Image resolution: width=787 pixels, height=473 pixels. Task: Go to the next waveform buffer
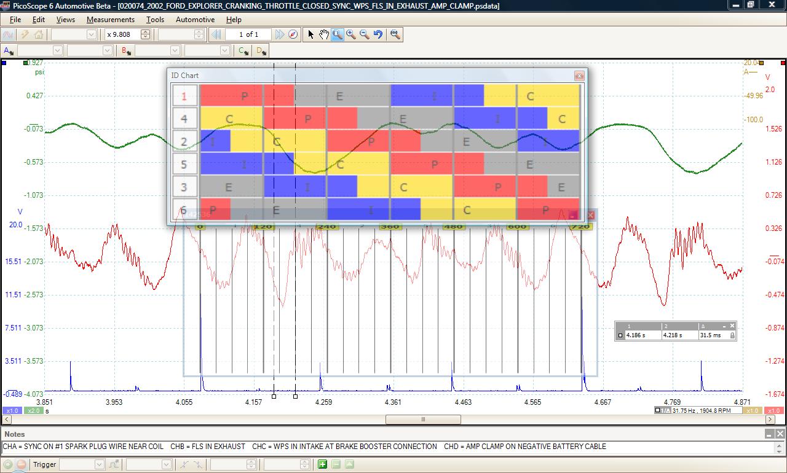280,34
